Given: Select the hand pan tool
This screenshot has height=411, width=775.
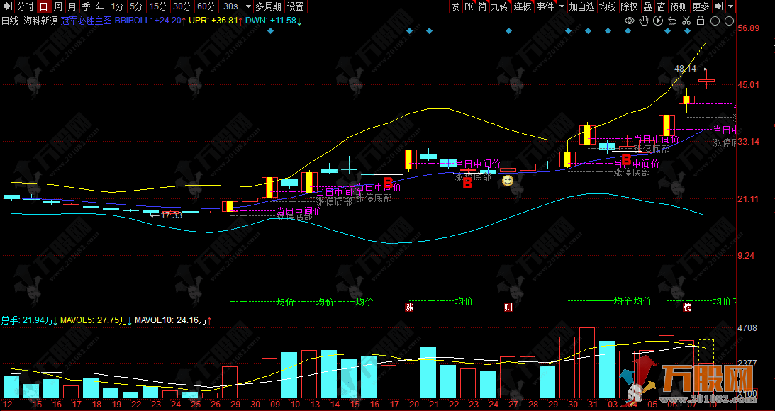Looking at the screenshot, I should [x=643, y=21].
